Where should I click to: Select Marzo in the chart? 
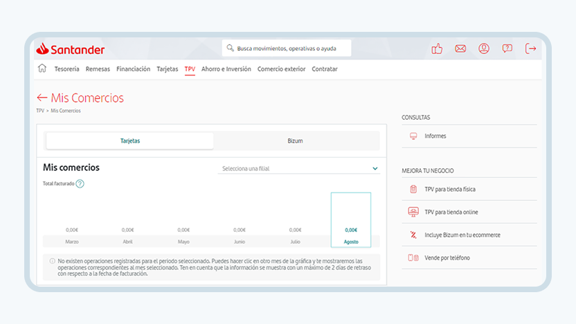click(x=72, y=242)
